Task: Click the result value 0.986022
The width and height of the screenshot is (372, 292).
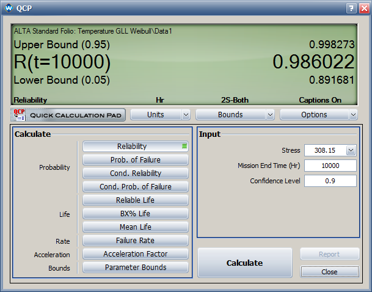Action: point(313,62)
